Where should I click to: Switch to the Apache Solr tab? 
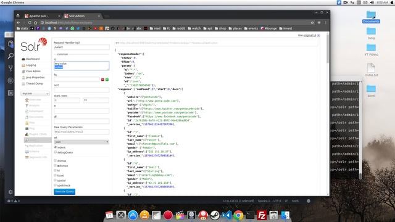pyautogui.click(x=42, y=16)
